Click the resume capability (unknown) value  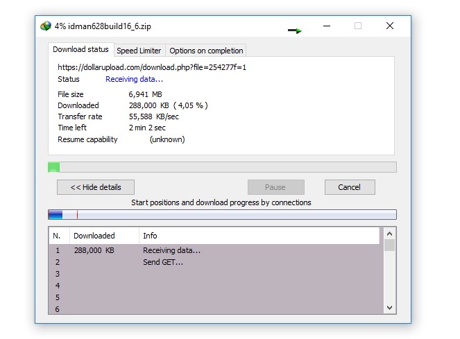coord(167,139)
